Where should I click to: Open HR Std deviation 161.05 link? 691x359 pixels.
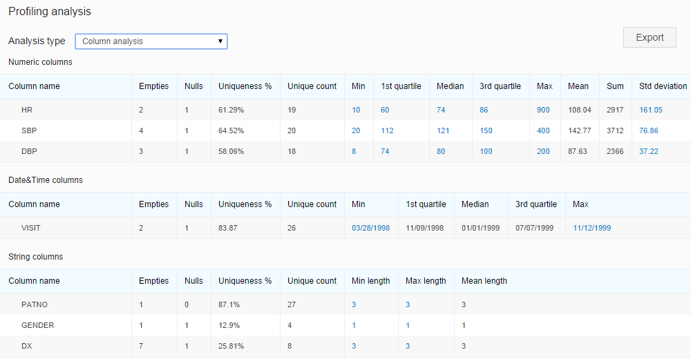[x=650, y=110]
